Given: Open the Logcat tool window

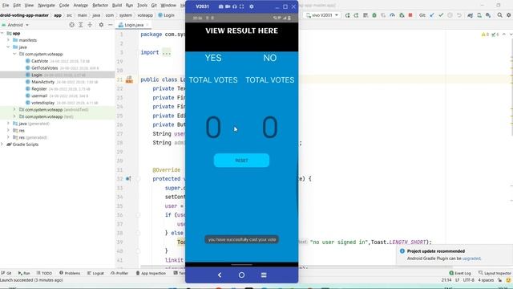Looking at the screenshot, I should coord(95,273).
